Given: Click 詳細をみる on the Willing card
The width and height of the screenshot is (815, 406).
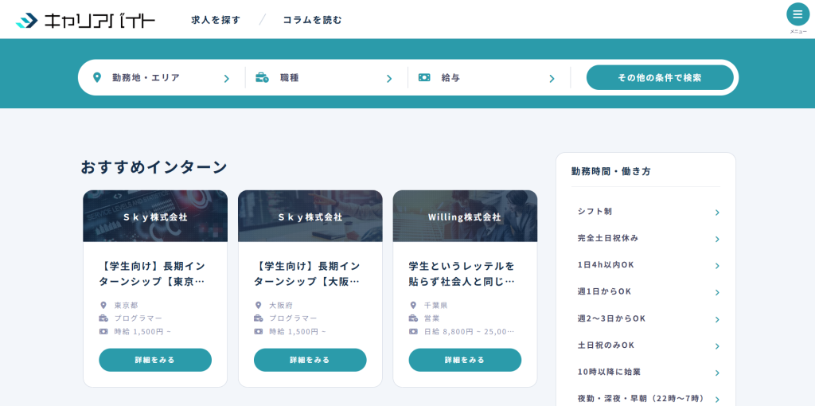Looking at the screenshot, I should click(x=465, y=360).
